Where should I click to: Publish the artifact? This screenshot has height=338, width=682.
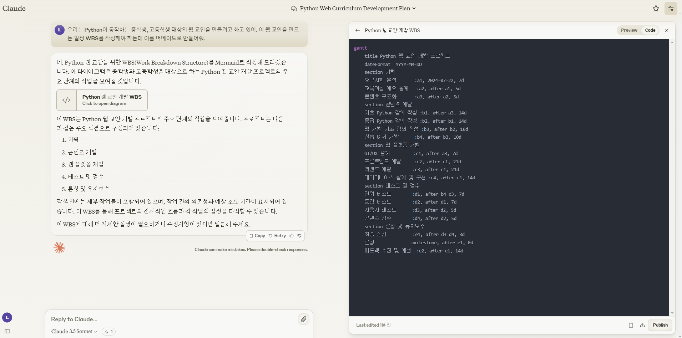tap(660, 325)
